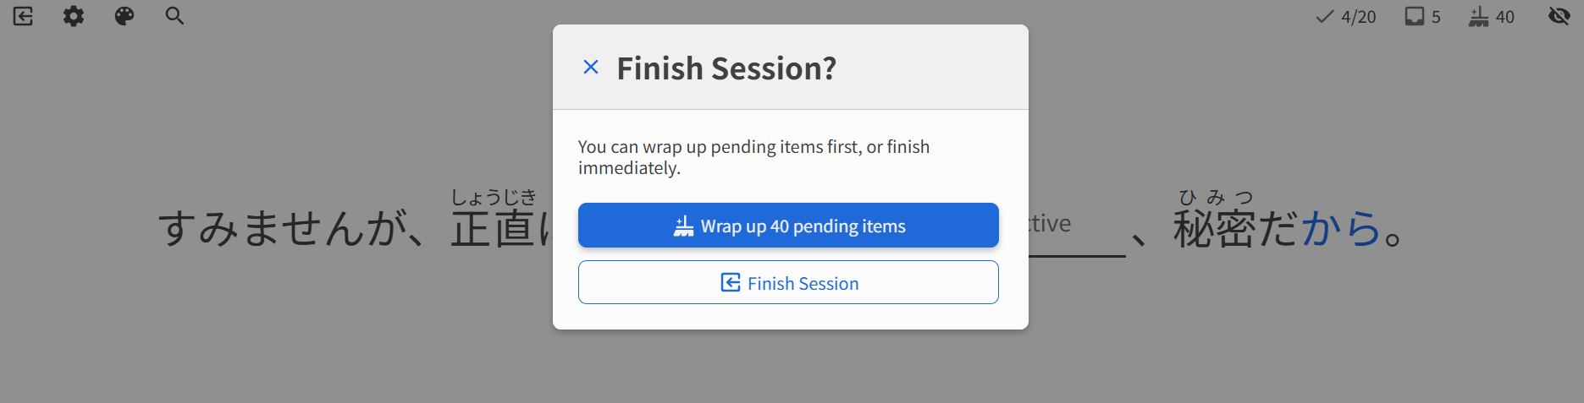
Task: Click the しょうじき furigana reading
Action: point(494,198)
